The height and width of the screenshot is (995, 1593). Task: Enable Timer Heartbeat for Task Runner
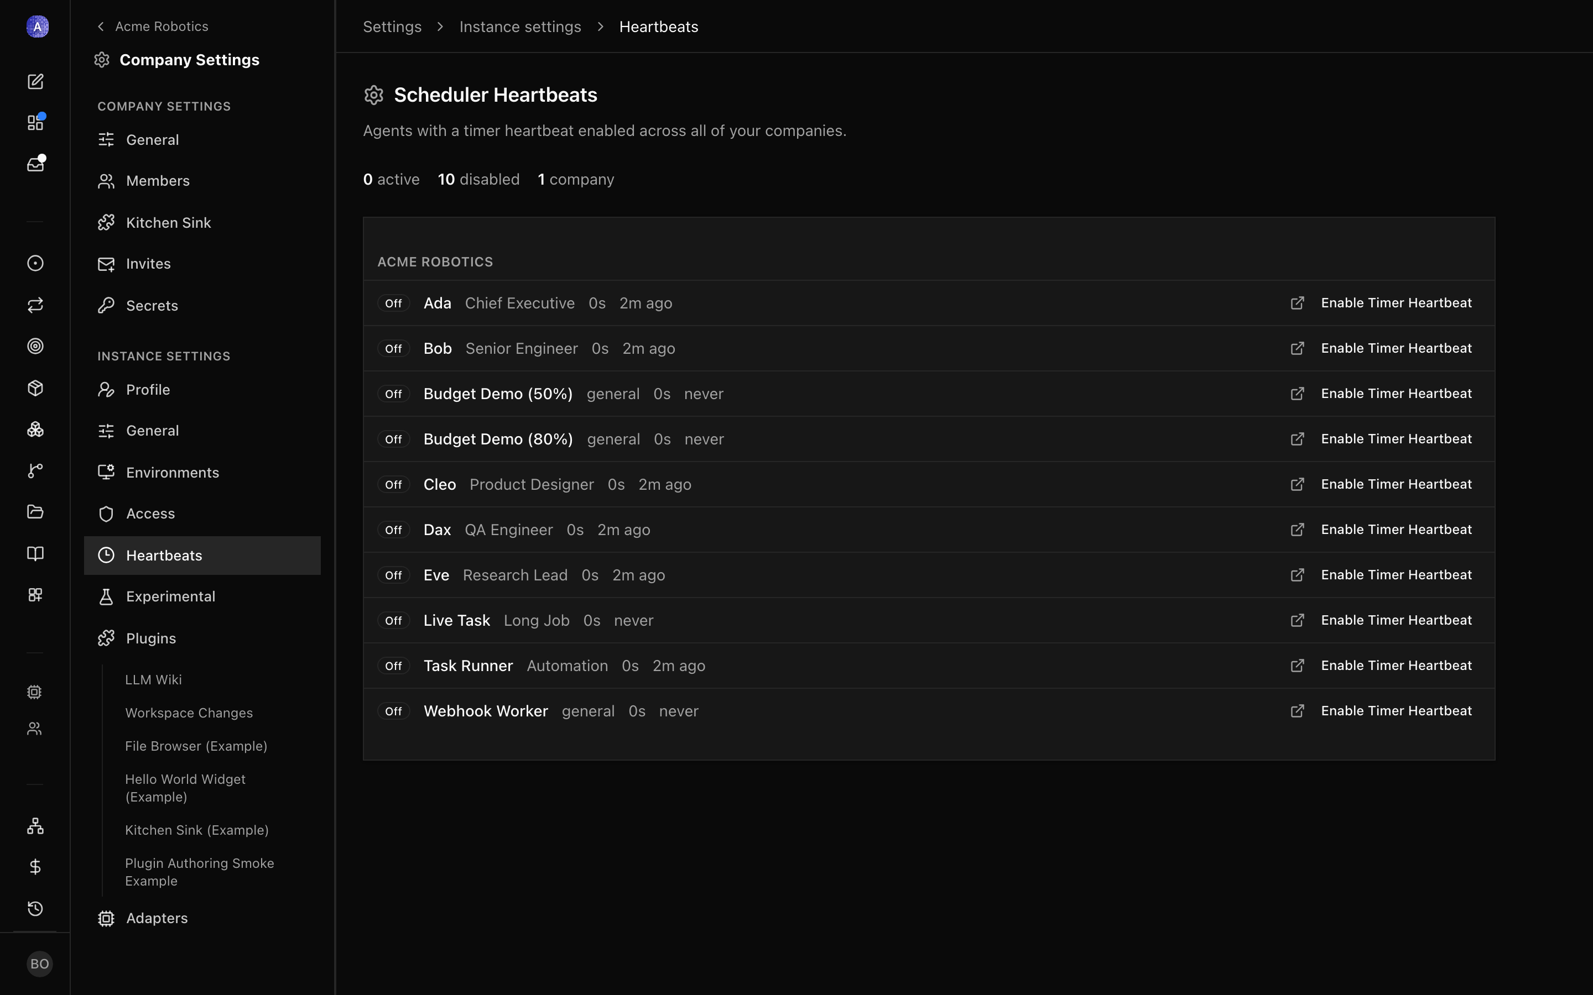(x=1396, y=666)
